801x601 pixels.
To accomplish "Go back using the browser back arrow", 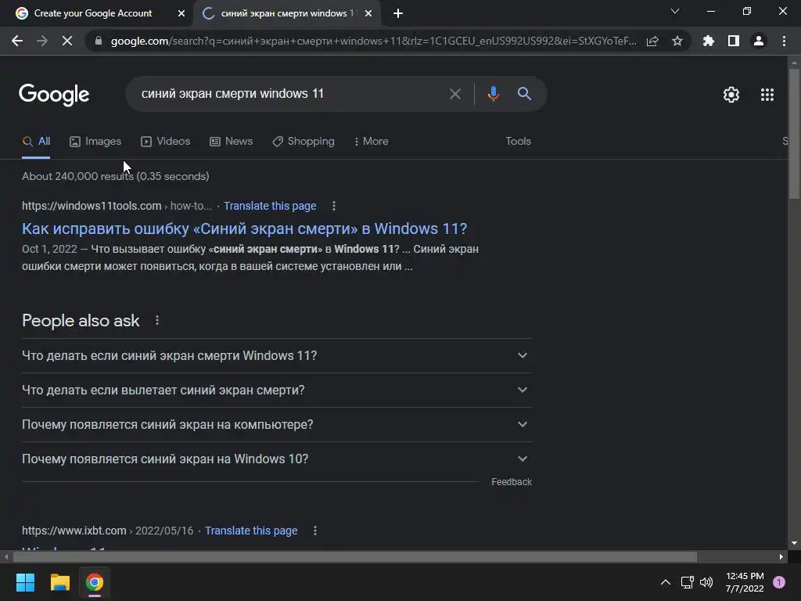I will [17, 41].
